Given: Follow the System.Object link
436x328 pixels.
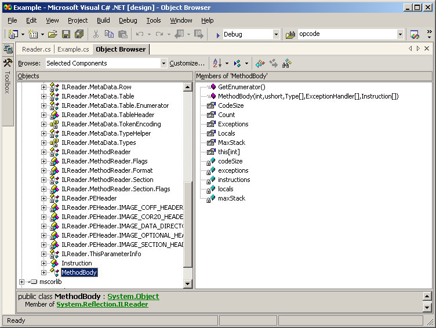Looking at the screenshot, I should 133,296.
